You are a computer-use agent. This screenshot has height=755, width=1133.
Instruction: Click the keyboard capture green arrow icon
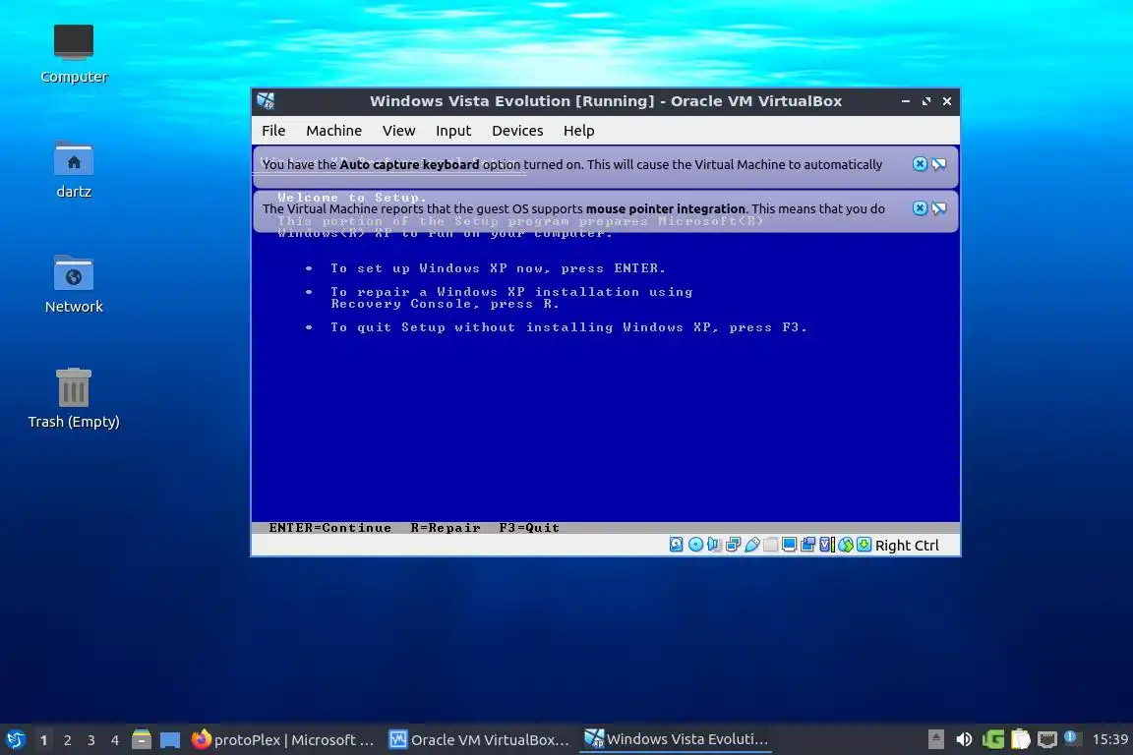[x=865, y=545]
